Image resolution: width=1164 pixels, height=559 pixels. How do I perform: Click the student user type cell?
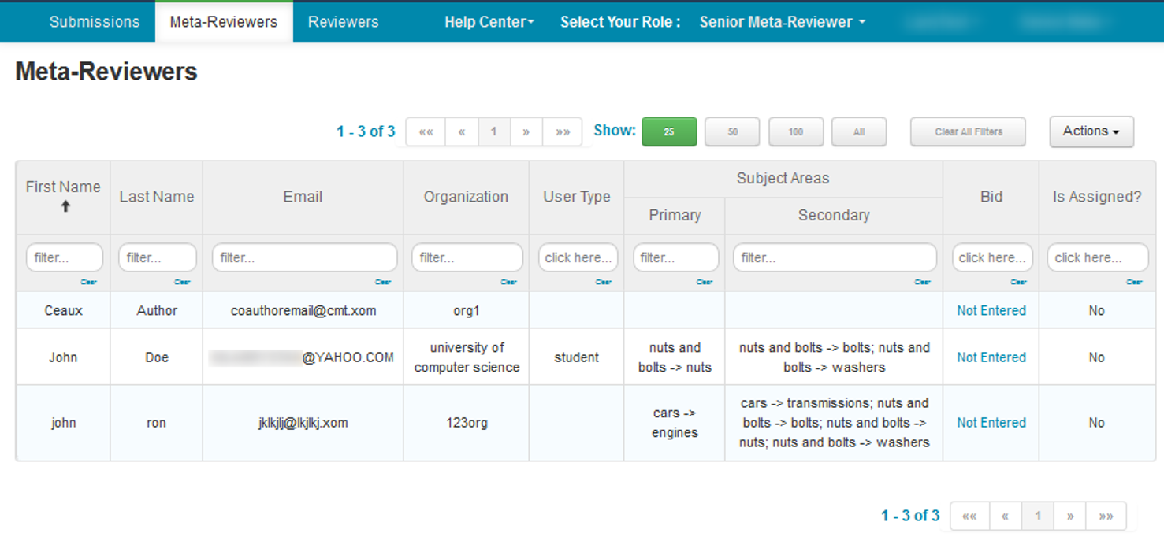click(x=576, y=357)
